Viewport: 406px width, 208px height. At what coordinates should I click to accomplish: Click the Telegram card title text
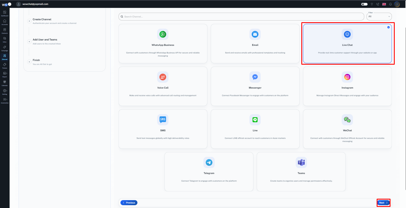pyautogui.click(x=209, y=173)
